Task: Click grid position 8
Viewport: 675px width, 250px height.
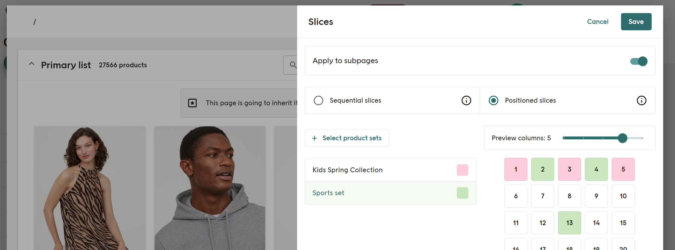Action: [569, 196]
